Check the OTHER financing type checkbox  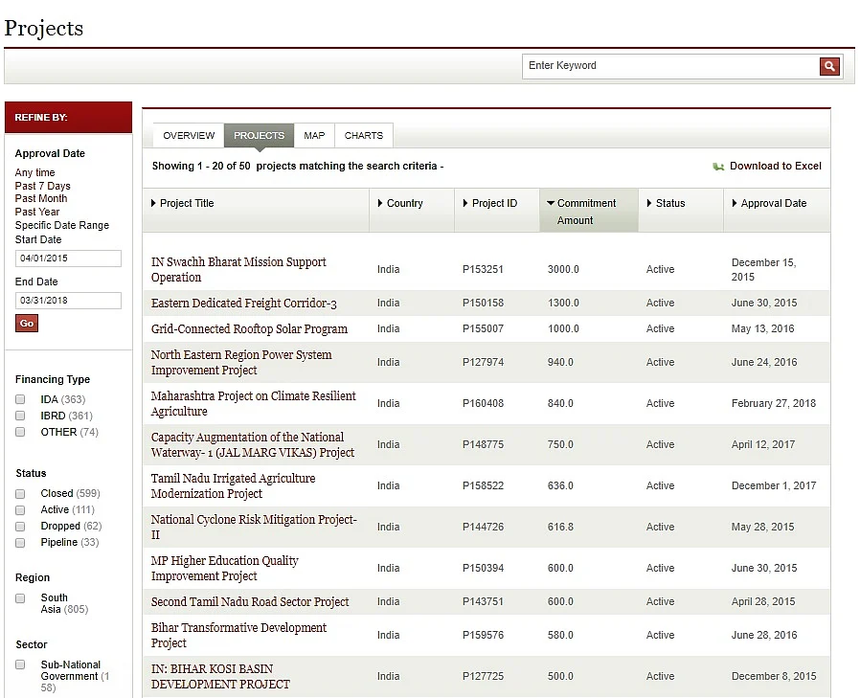coord(20,432)
